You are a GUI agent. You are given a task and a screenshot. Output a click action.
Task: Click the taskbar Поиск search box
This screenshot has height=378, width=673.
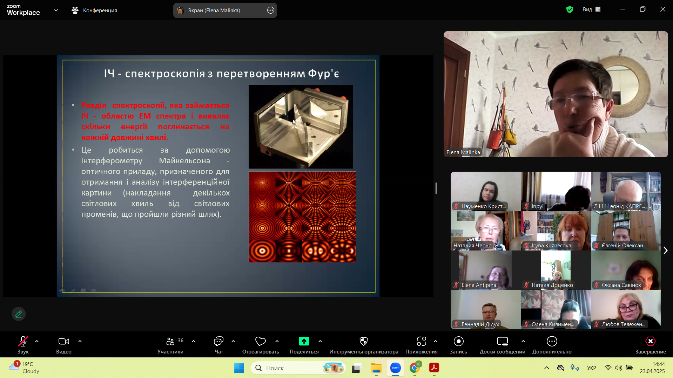click(298, 368)
